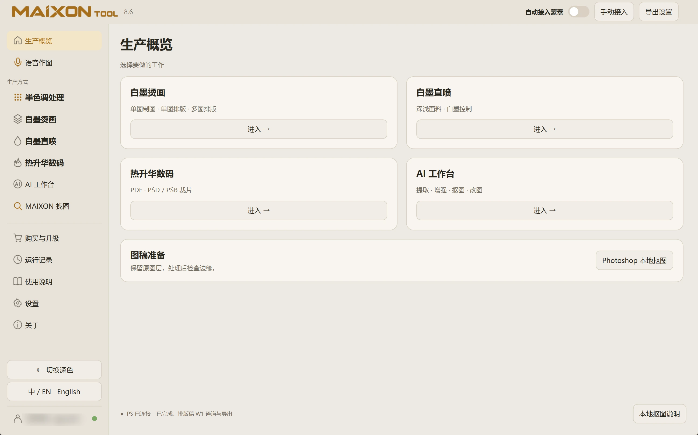Open 设置 in the sidebar
The image size is (698, 435).
click(54, 303)
